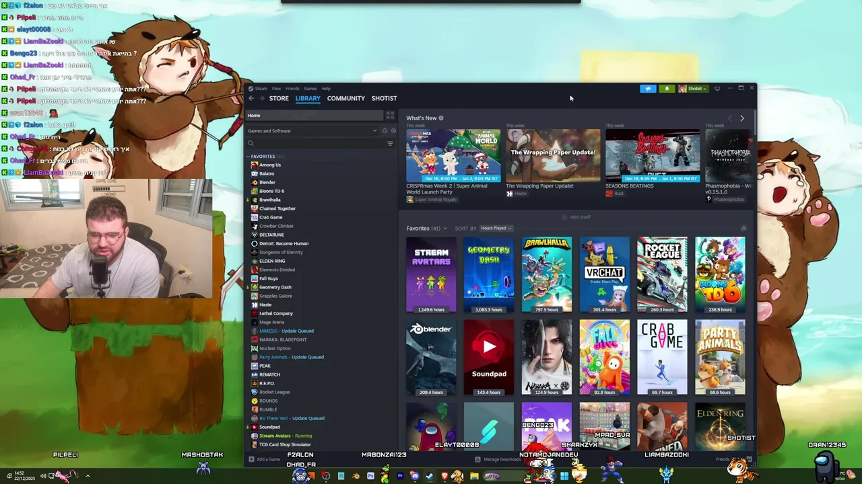Open Rocket League game tile
This screenshot has height=484, width=862.
663,274
